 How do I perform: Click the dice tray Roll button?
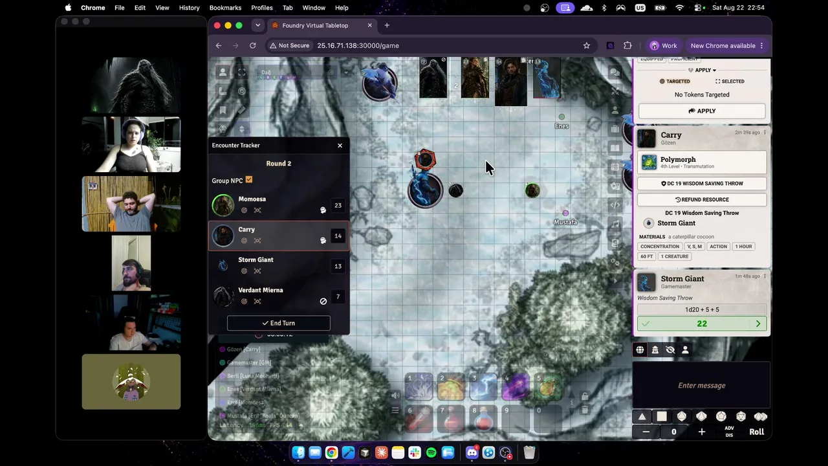click(756, 432)
